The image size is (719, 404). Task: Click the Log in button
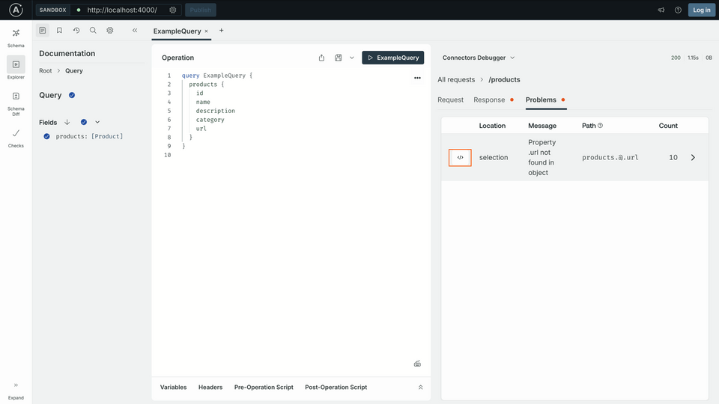(702, 10)
